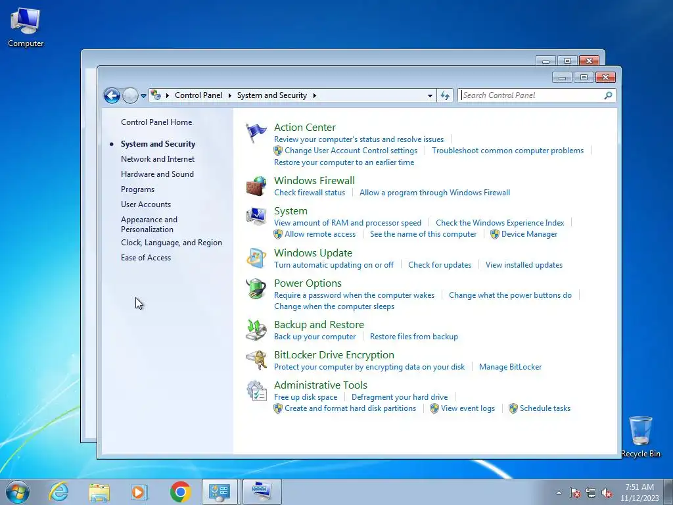Select Network and Internet in the sidebar

(x=158, y=159)
